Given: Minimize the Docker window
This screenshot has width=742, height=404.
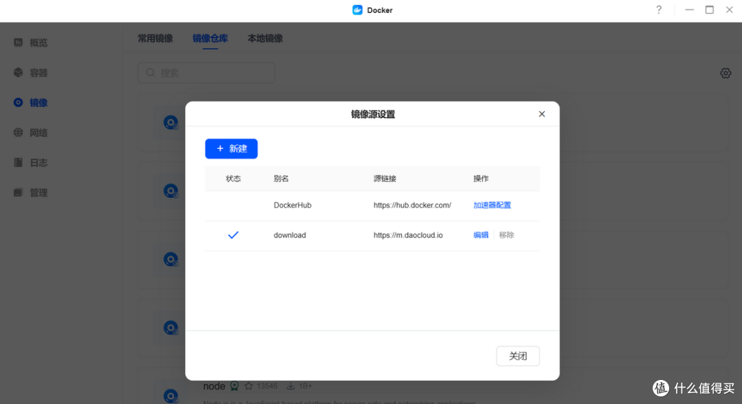Looking at the screenshot, I should 689,10.
